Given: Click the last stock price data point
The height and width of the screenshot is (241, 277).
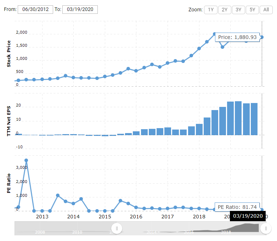Looking at the screenshot, I should [262, 37].
